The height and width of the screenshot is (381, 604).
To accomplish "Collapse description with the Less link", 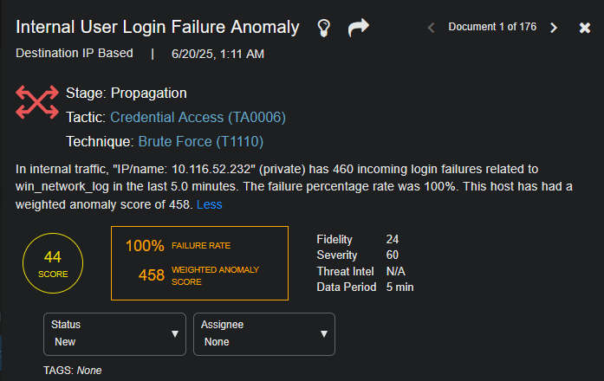I will 209,204.
